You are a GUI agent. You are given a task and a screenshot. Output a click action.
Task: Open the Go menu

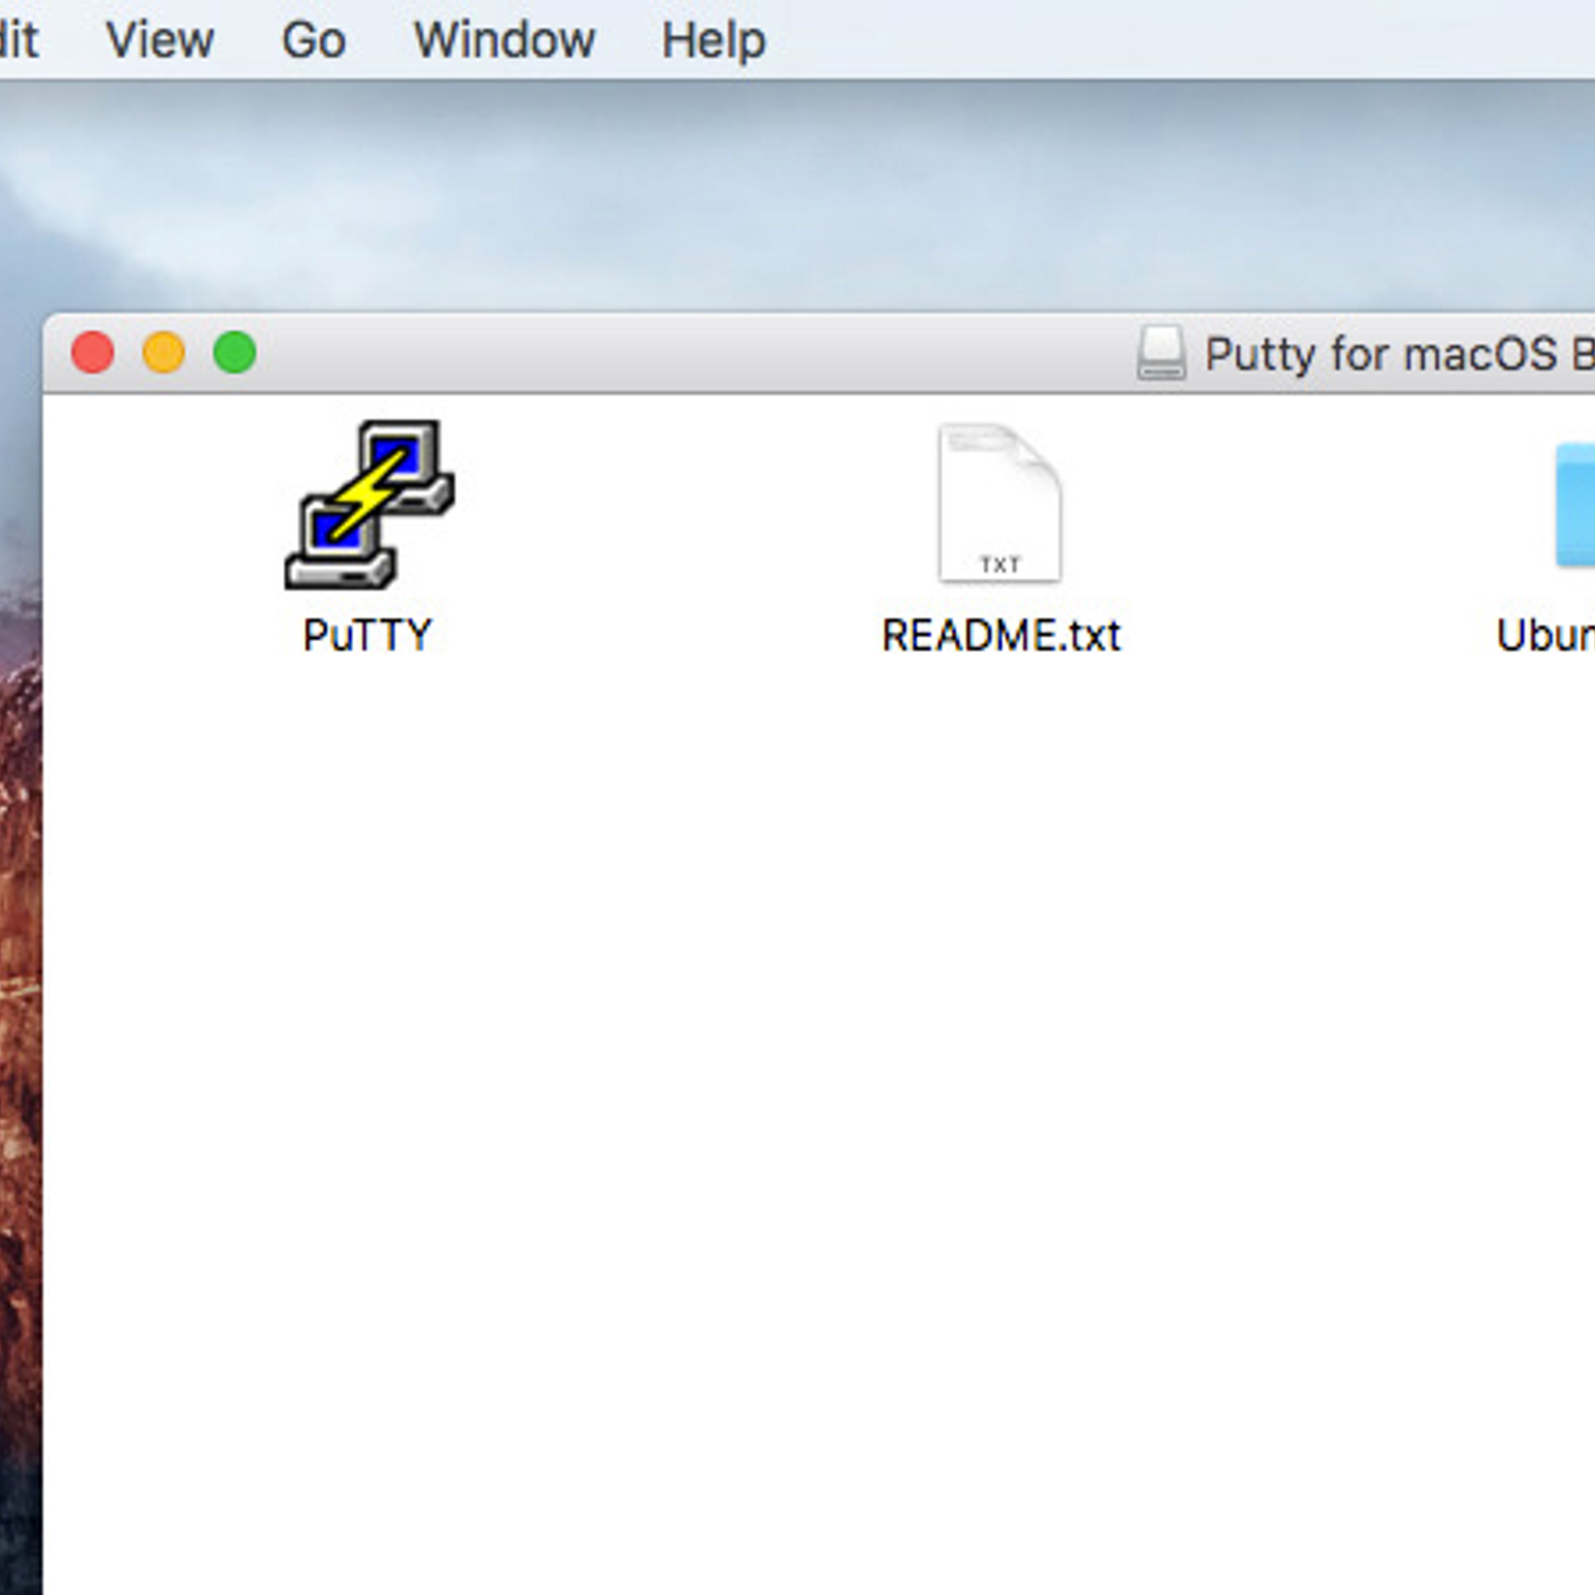[313, 41]
